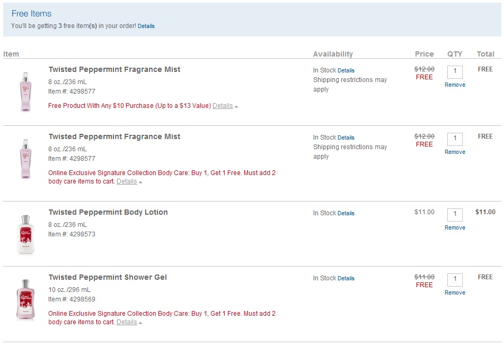Image resolution: width=504 pixels, height=348 pixels.
Task: Click quantity field for Body Lotion
Action: (x=455, y=215)
